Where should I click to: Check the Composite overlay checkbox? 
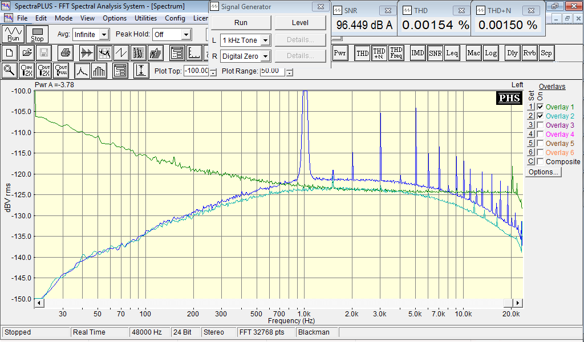[x=540, y=161]
